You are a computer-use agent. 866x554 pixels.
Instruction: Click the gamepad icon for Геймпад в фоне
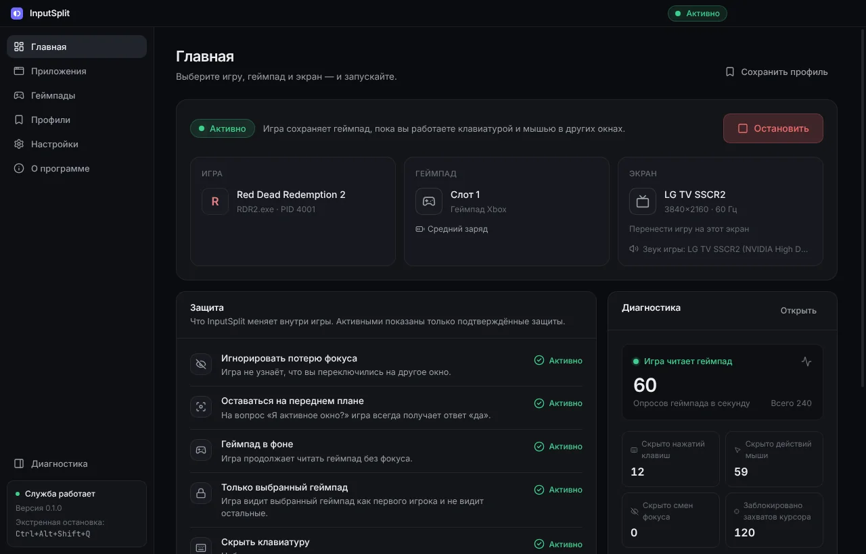201,450
